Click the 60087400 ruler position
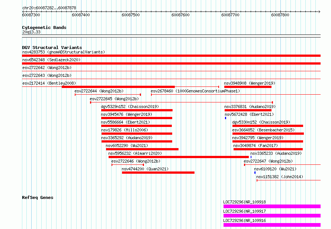This screenshot has width=331, height=229. coord(81,15)
